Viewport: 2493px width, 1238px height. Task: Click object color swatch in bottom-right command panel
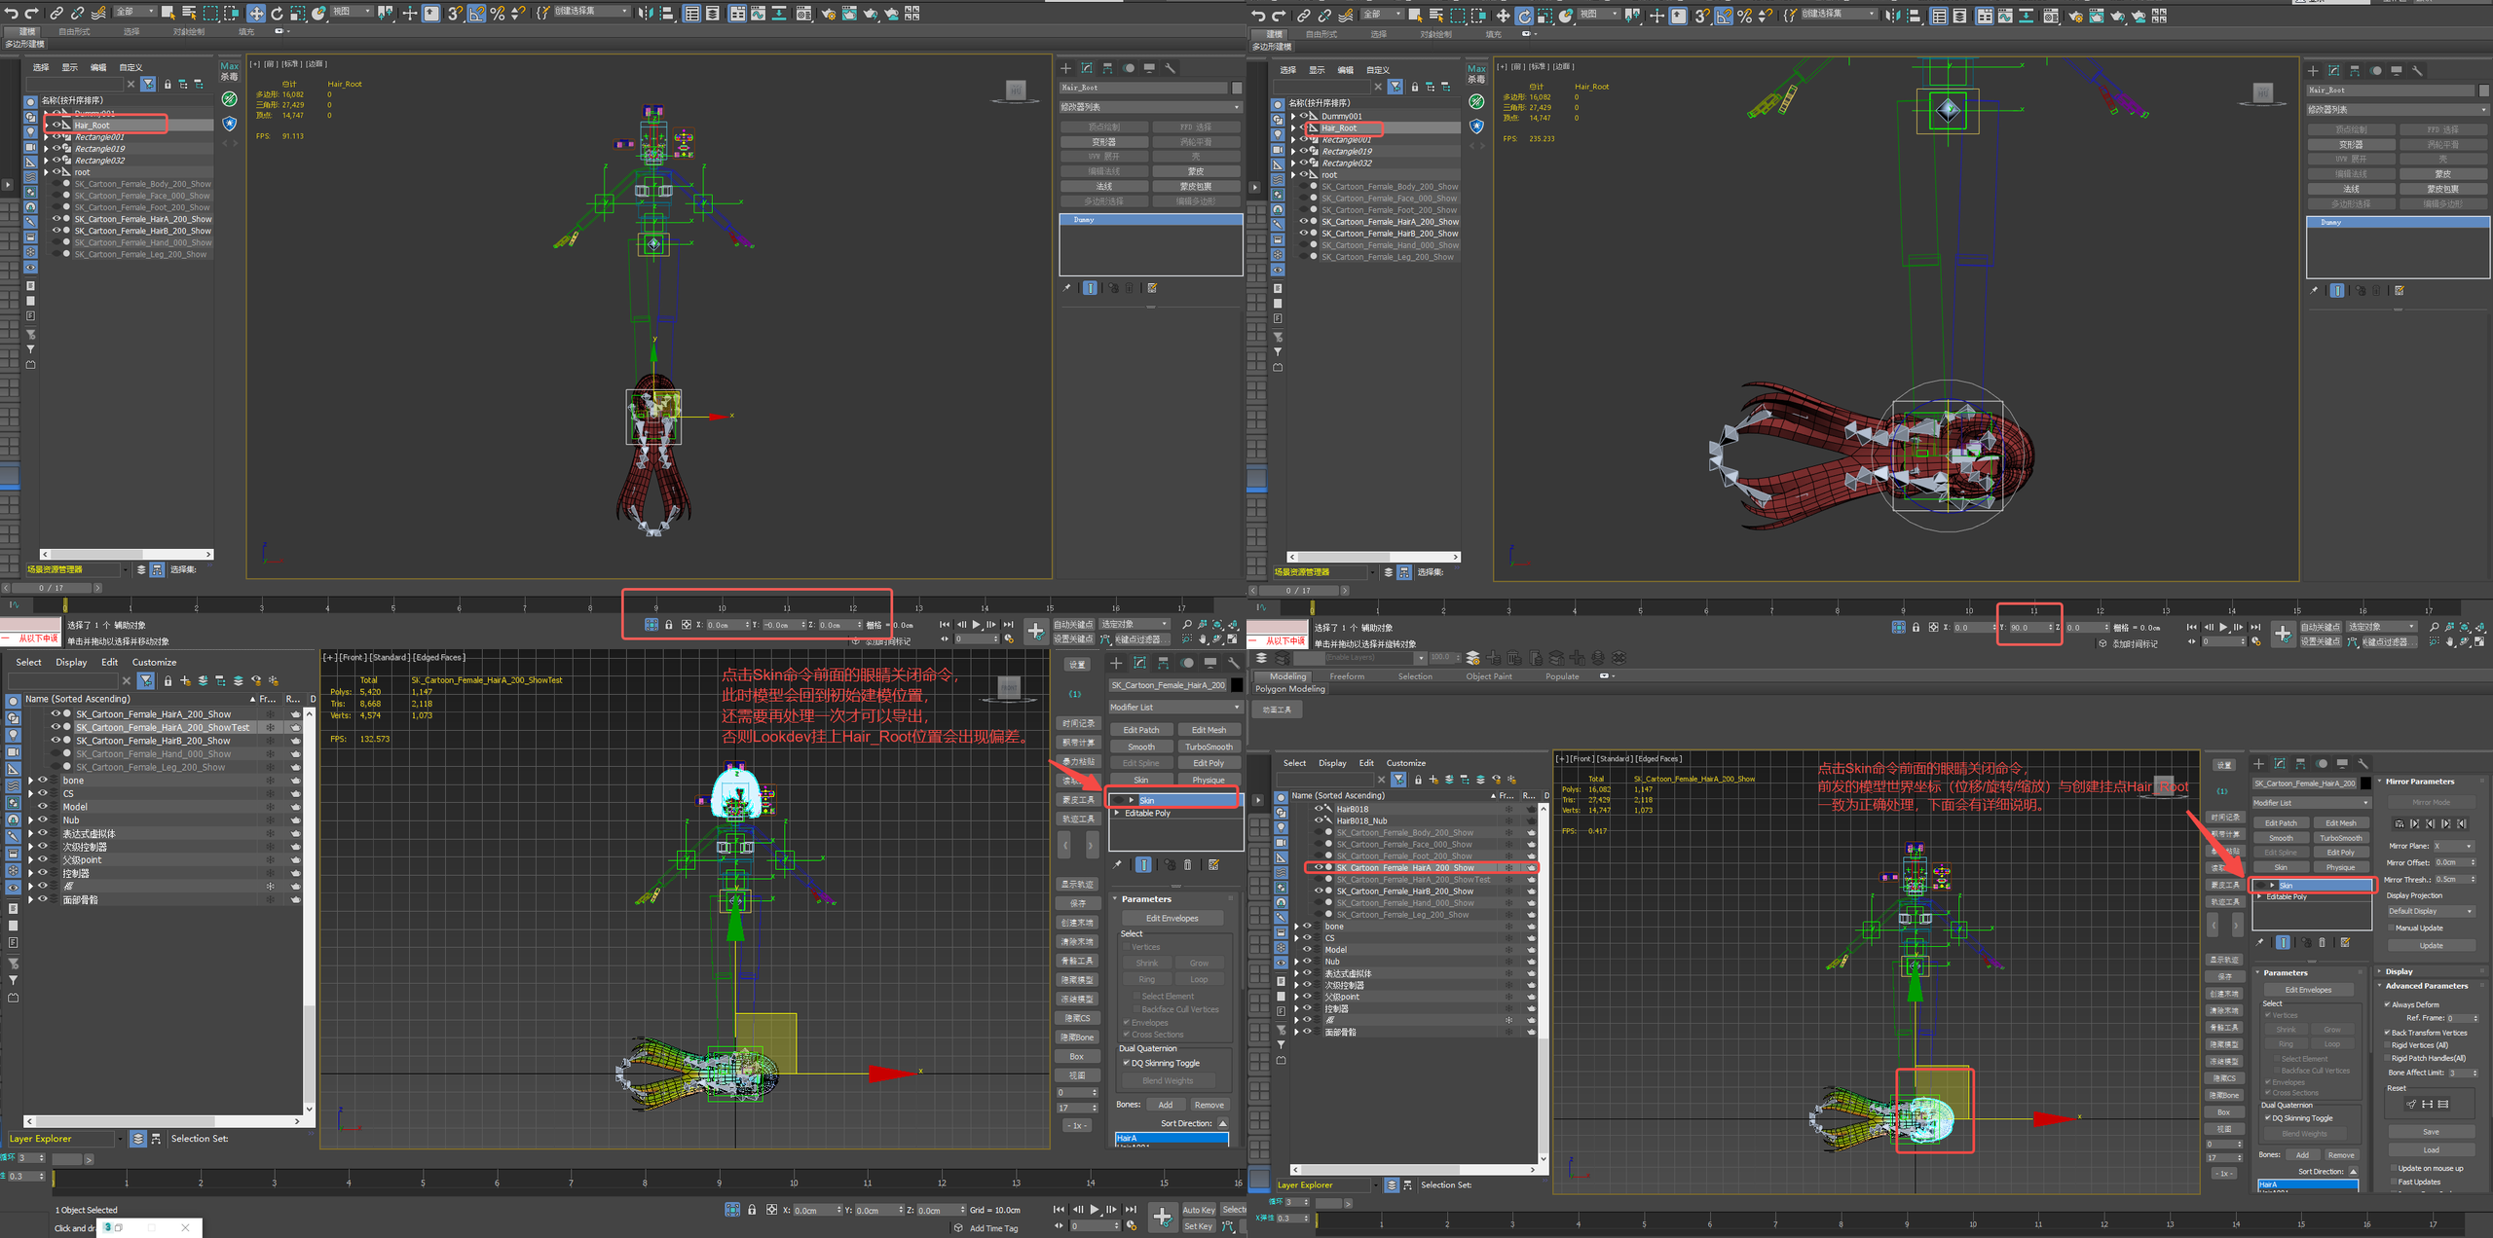coord(2365,783)
